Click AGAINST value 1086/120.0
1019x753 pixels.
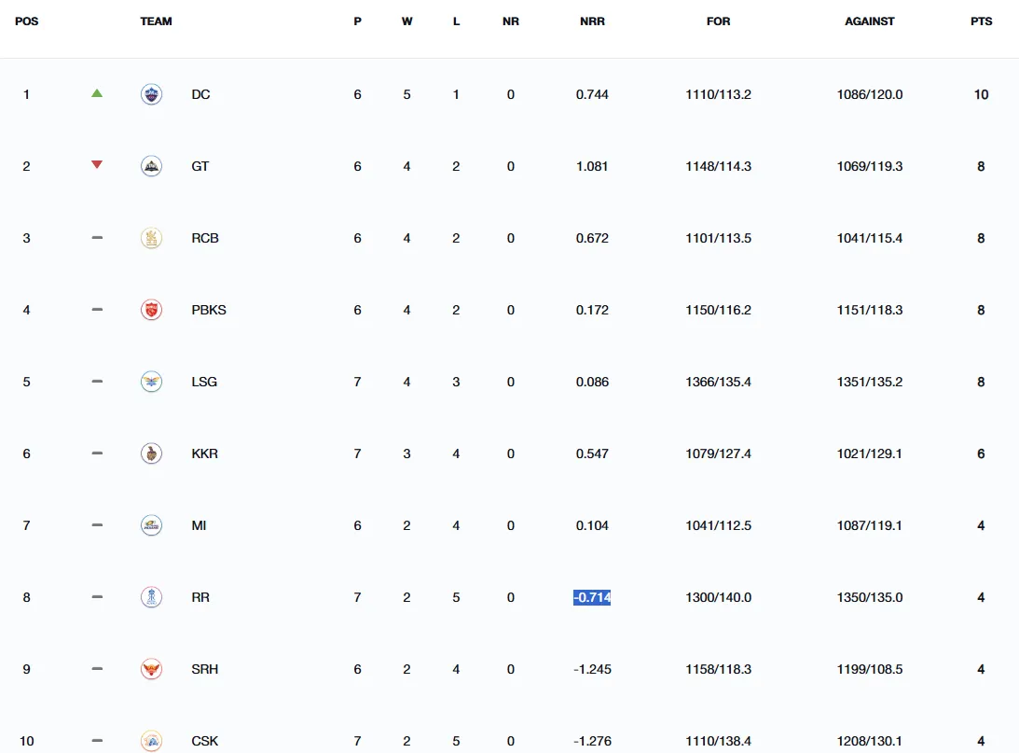[x=870, y=94]
